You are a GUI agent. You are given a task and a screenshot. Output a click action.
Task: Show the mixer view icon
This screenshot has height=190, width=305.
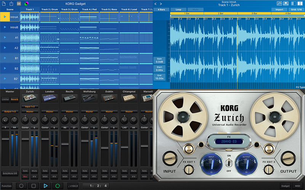click(279, 3)
